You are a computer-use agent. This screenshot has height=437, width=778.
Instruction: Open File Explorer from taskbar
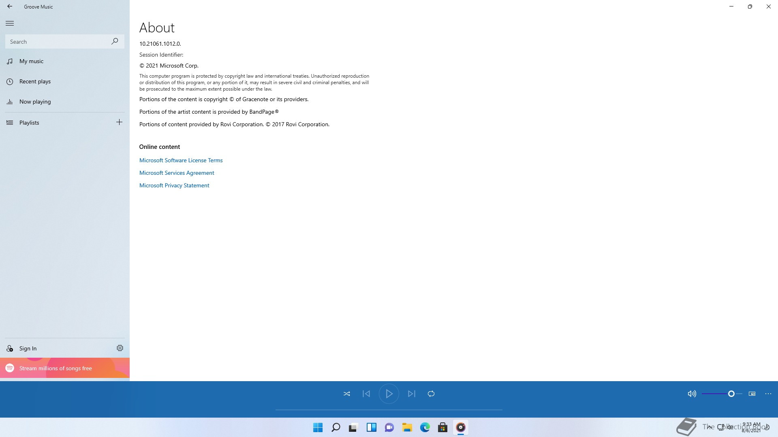tap(407, 427)
